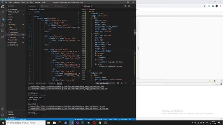
Task: Close the bottom Output panel
Action: (x=133, y=83)
